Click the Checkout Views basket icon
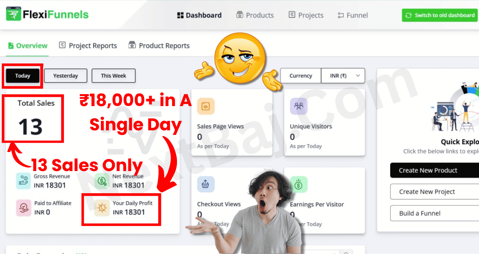 click(x=206, y=185)
